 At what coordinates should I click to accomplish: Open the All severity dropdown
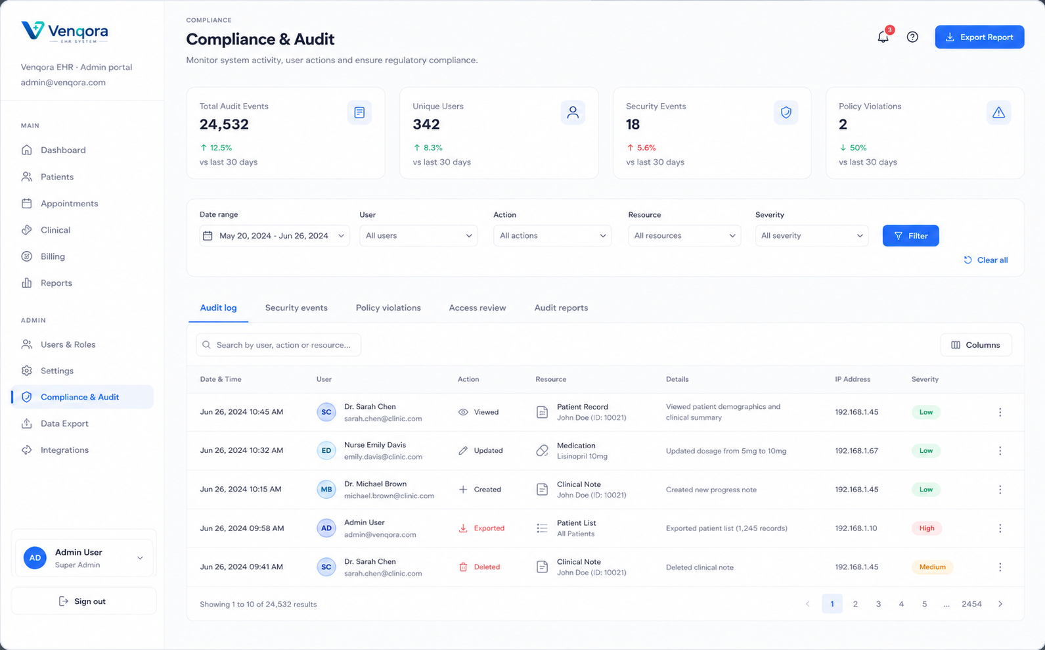812,236
